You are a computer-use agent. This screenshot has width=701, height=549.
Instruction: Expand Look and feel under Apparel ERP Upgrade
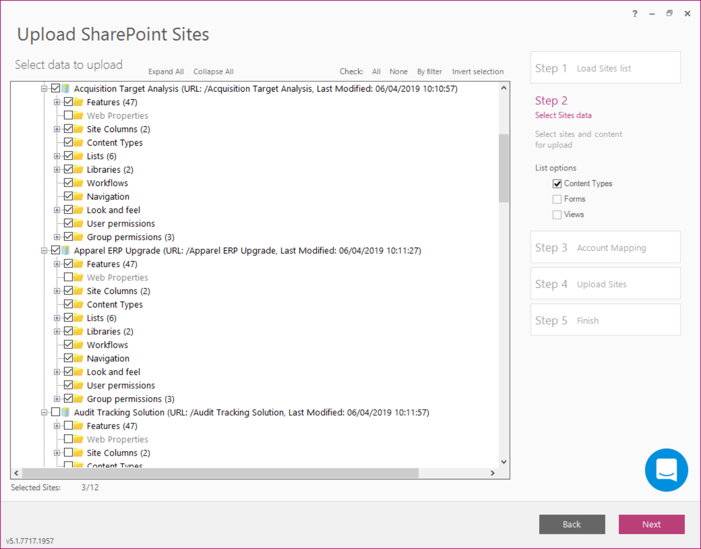pos(57,372)
